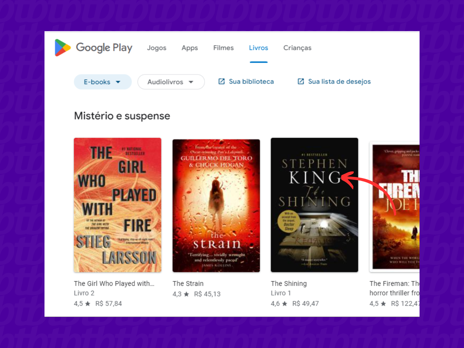Image resolution: width=464 pixels, height=348 pixels.
Task: Click the star beside The Fireman rating
Action: (x=383, y=304)
